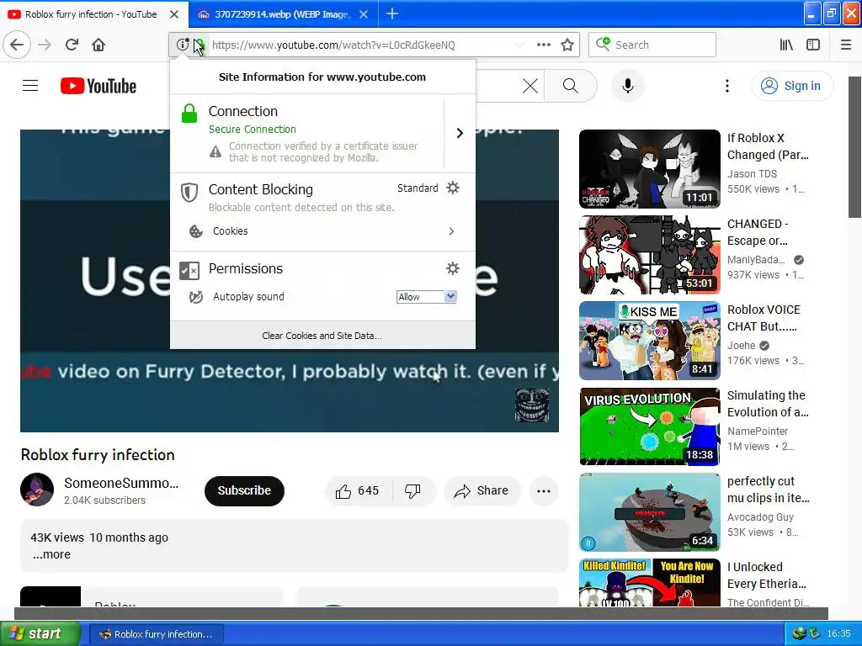Image resolution: width=862 pixels, height=646 pixels.
Task: Go back with the browser back arrow
Action: coord(17,45)
